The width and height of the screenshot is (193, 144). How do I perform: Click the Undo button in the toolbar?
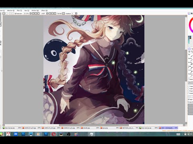[x=4, y=14]
